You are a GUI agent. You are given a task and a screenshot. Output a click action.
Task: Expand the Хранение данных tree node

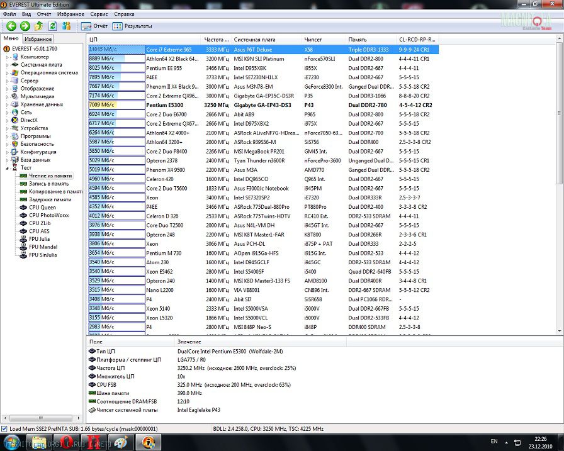[x=7, y=104]
